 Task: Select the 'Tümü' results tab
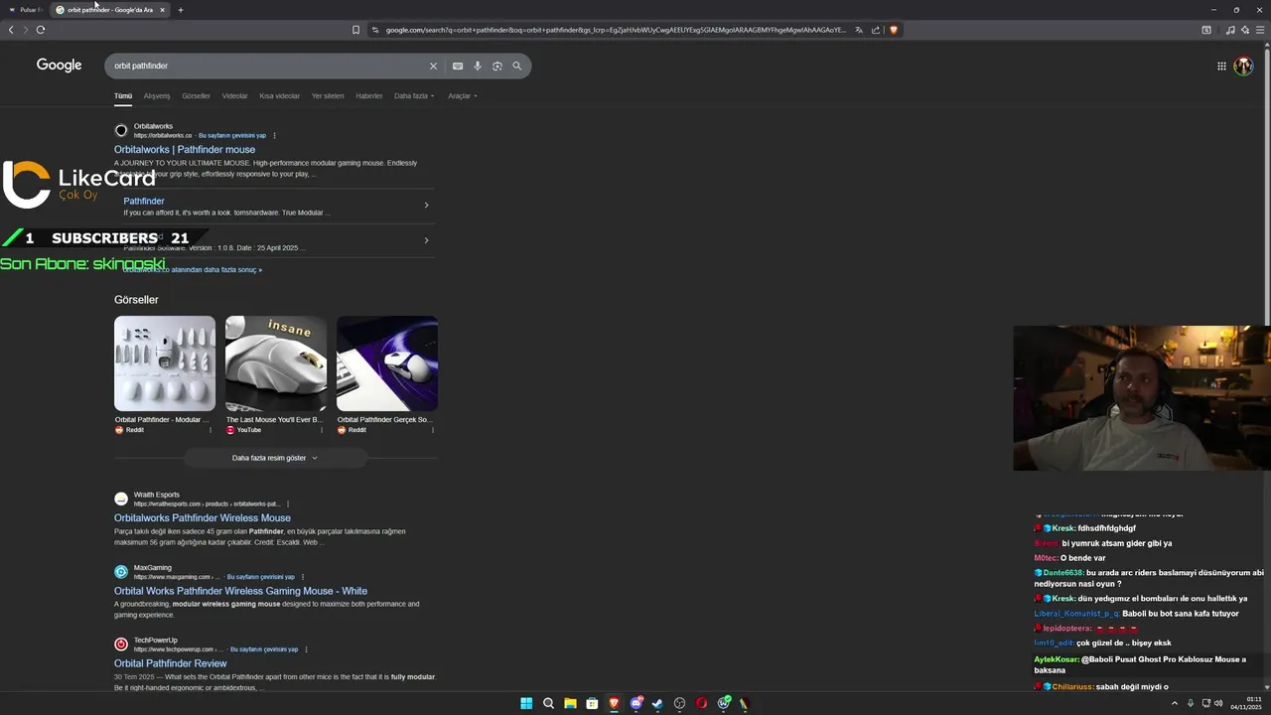click(123, 96)
